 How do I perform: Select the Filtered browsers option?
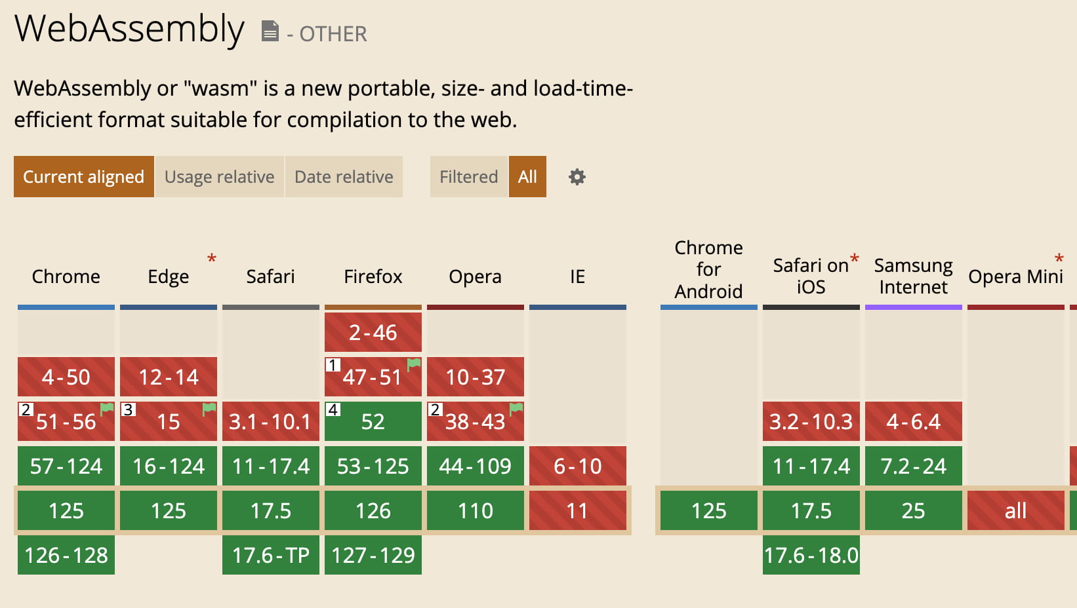(x=469, y=177)
